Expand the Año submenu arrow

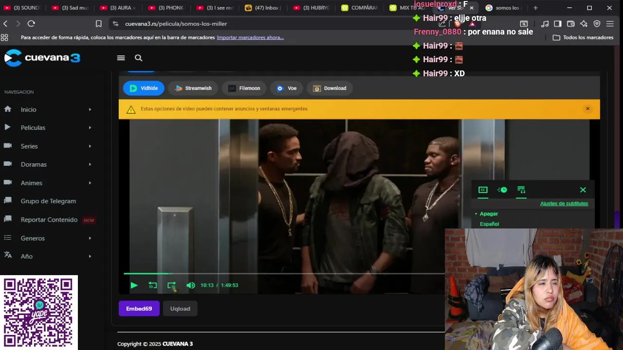[90, 257]
